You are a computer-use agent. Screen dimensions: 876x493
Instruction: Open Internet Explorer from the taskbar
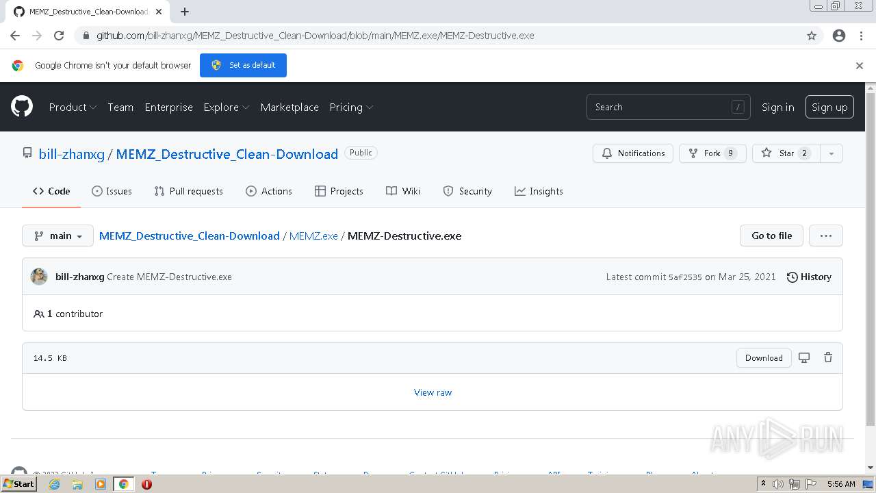tap(54, 484)
